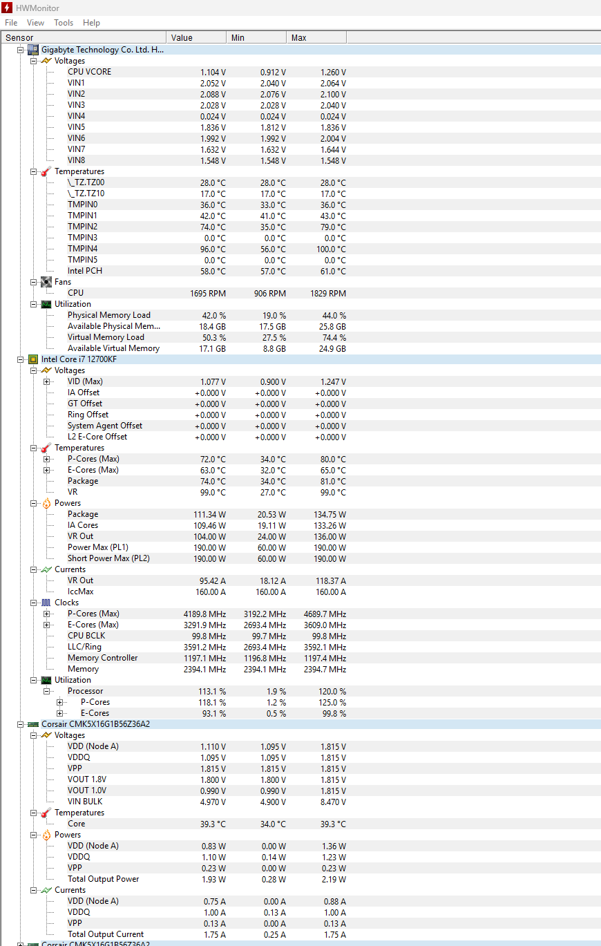Select the CPU VCORE voltage row
This screenshot has width=601, height=946.
click(x=89, y=72)
